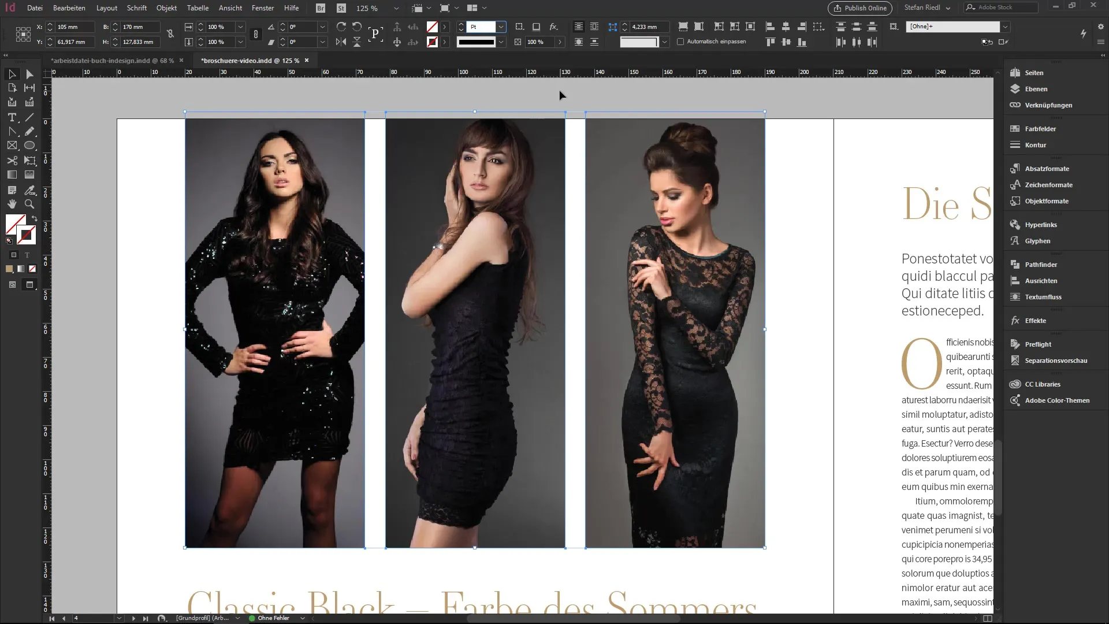Click the fill swatch in control bar
The width and height of the screenshot is (1109, 624).
coord(432,27)
